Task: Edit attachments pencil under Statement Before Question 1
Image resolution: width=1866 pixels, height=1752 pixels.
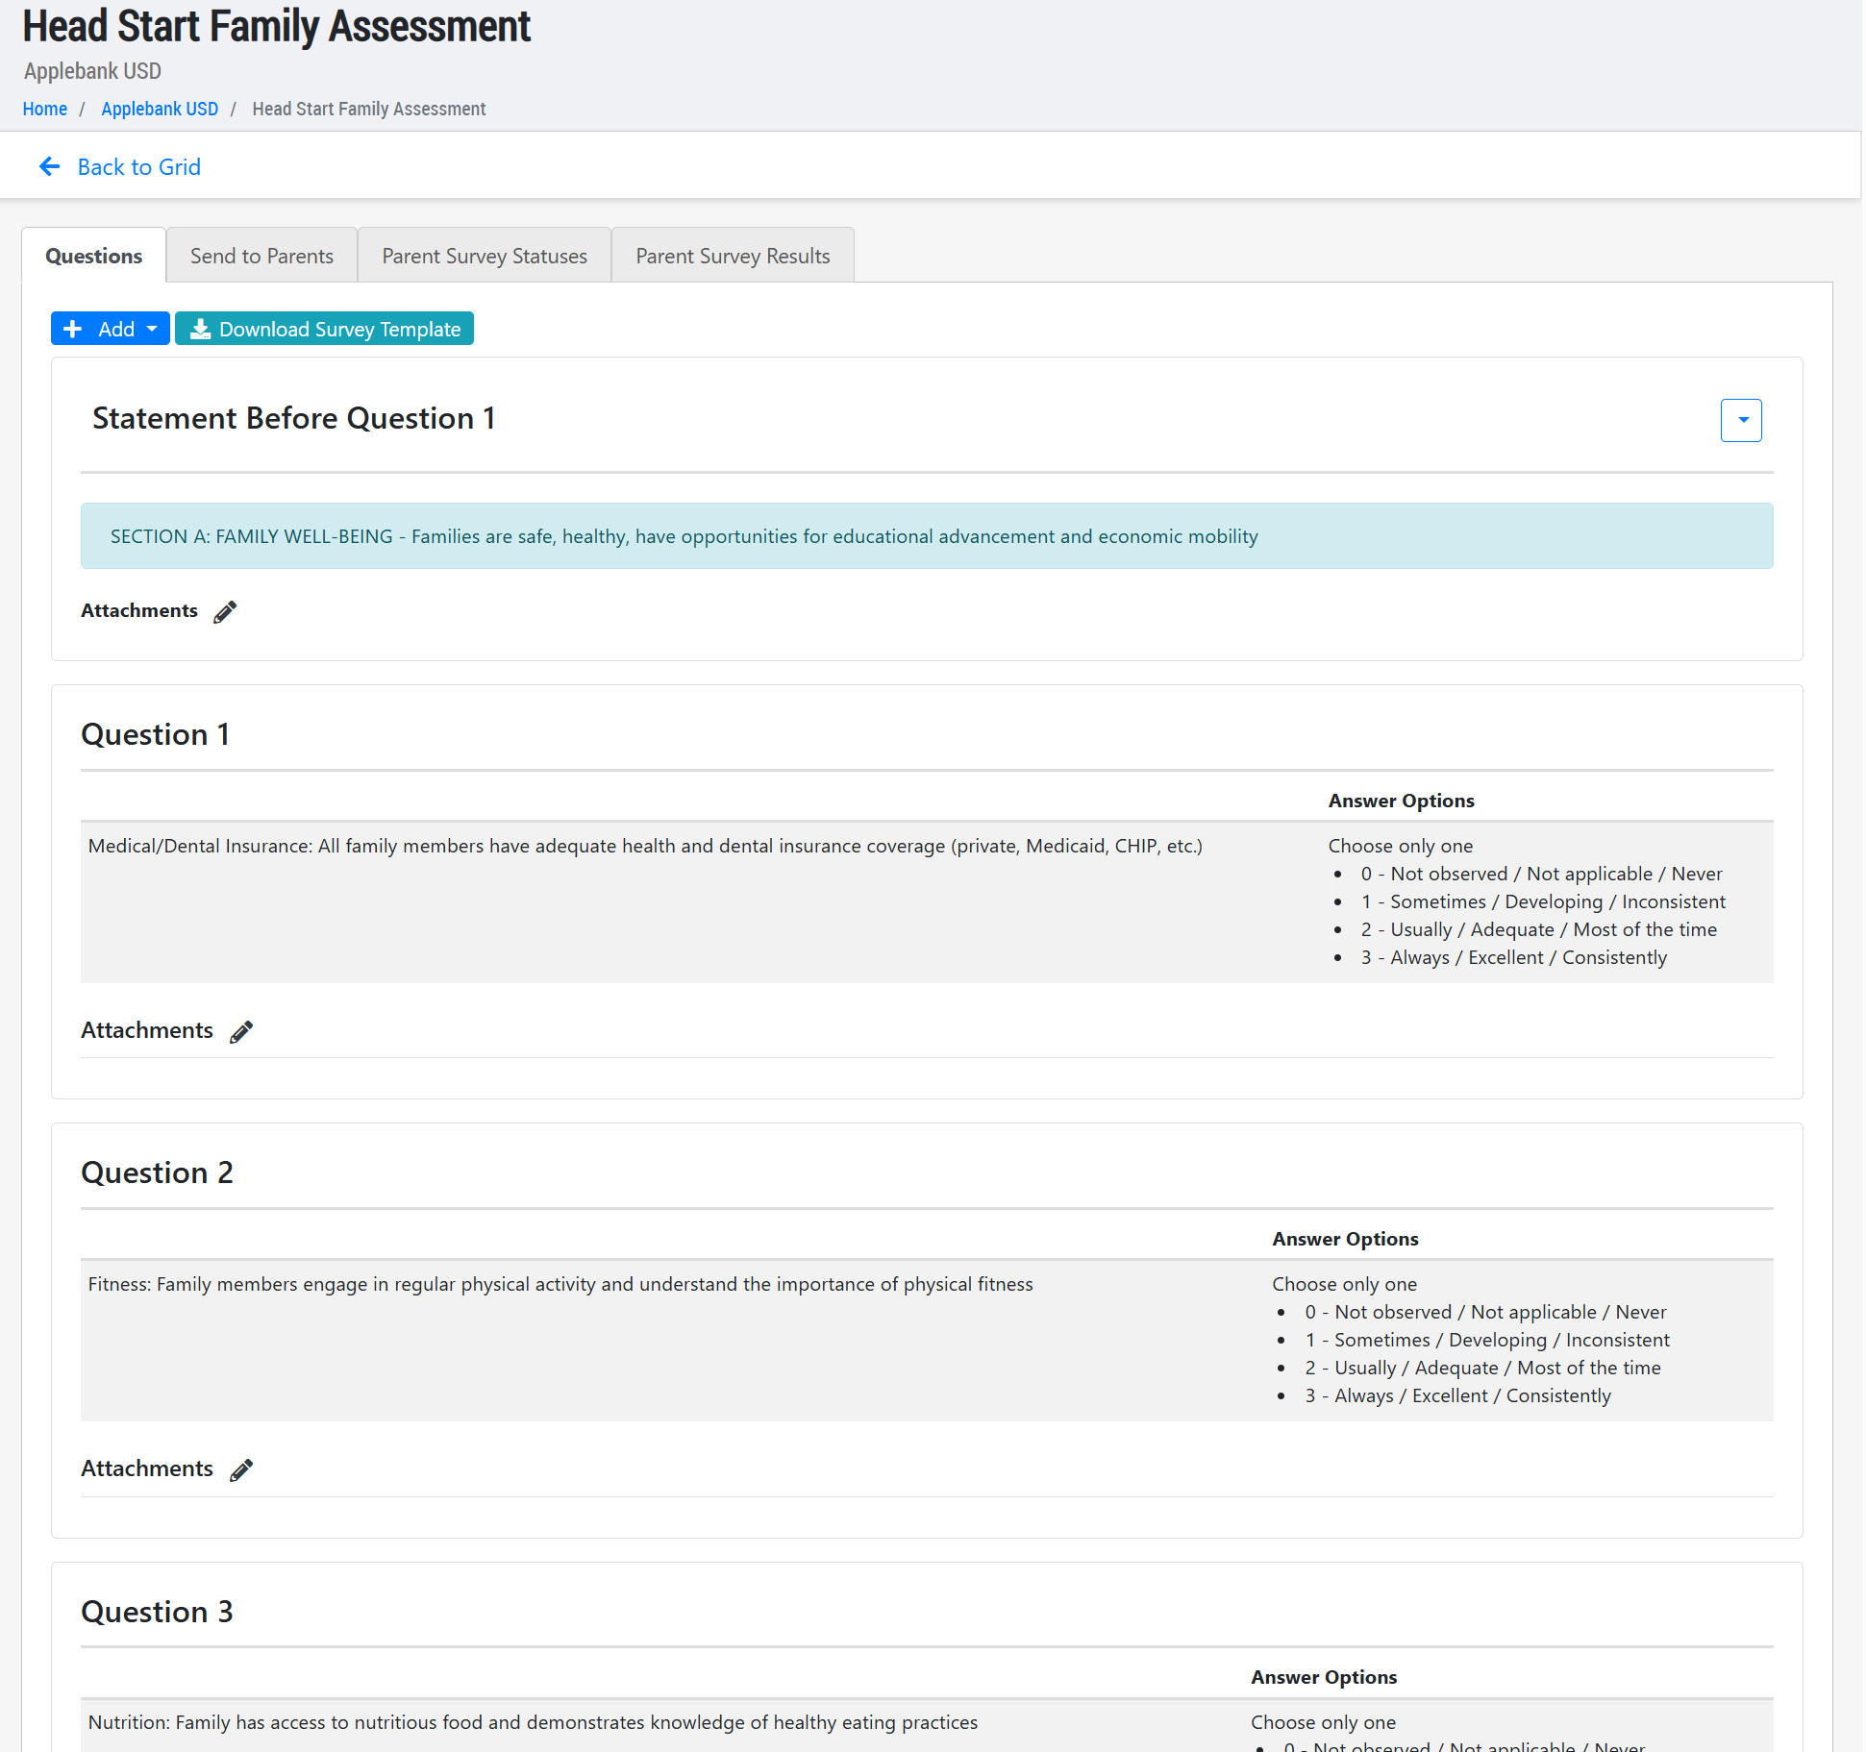Action: (x=225, y=612)
